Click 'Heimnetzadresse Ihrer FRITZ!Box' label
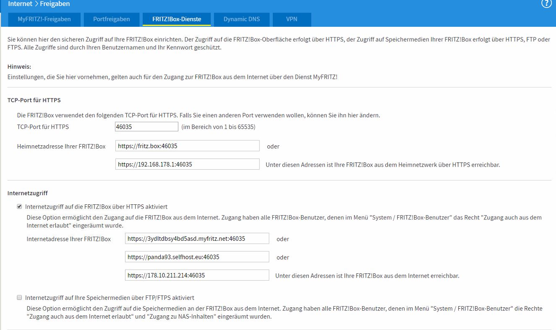556x330 pixels. pyautogui.click(x=61, y=146)
